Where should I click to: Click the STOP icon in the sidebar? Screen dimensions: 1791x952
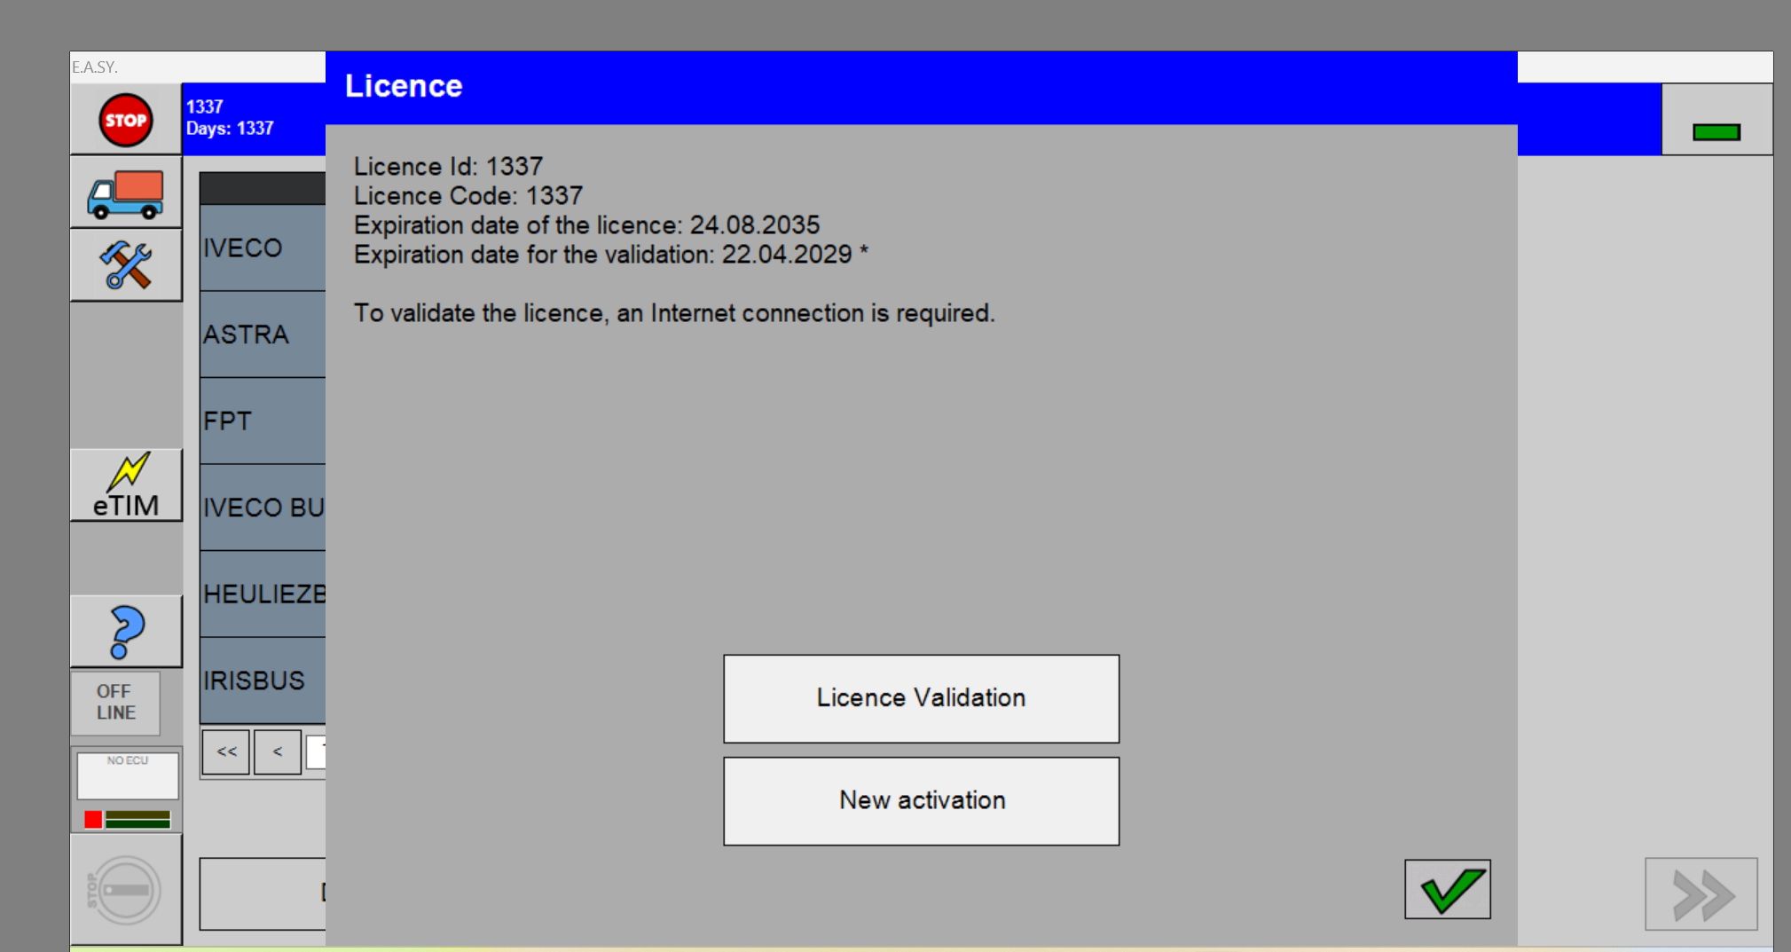coord(125,118)
